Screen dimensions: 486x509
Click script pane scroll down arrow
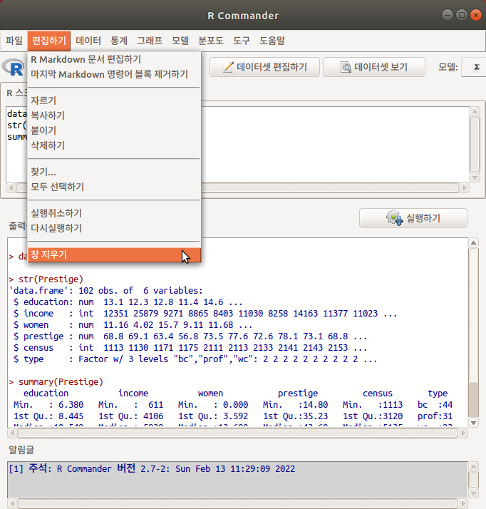(475, 178)
